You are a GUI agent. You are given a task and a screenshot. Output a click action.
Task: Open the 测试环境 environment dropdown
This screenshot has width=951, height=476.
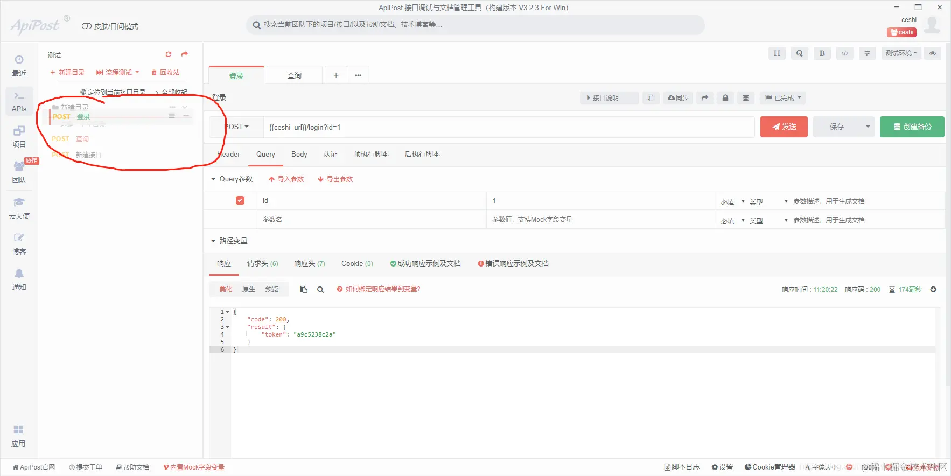pos(901,53)
